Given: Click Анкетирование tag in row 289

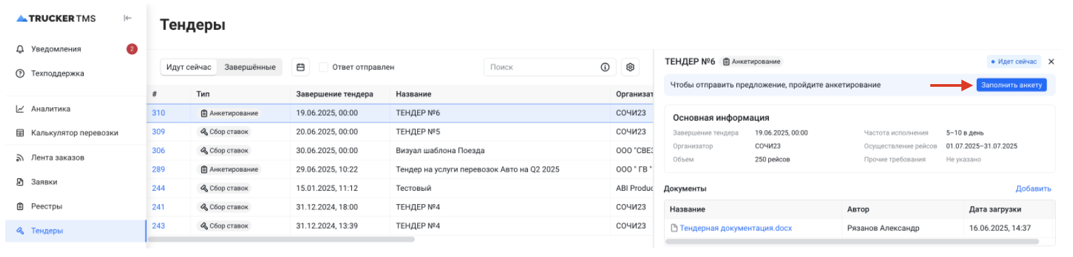Looking at the screenshot, I should tap(229, 170).
